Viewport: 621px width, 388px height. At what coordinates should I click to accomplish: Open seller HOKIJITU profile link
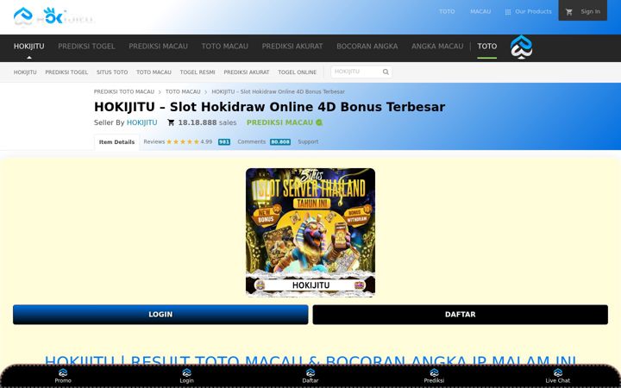click(141, 122)
